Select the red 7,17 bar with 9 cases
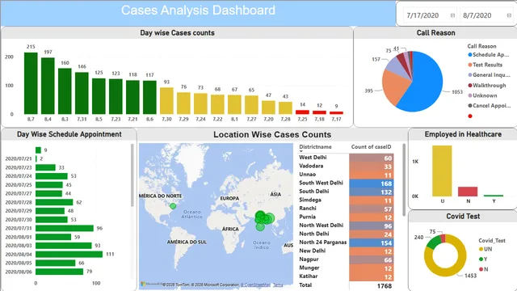The height and width of the screenshot is (291, 517). [x=336, y=113]
